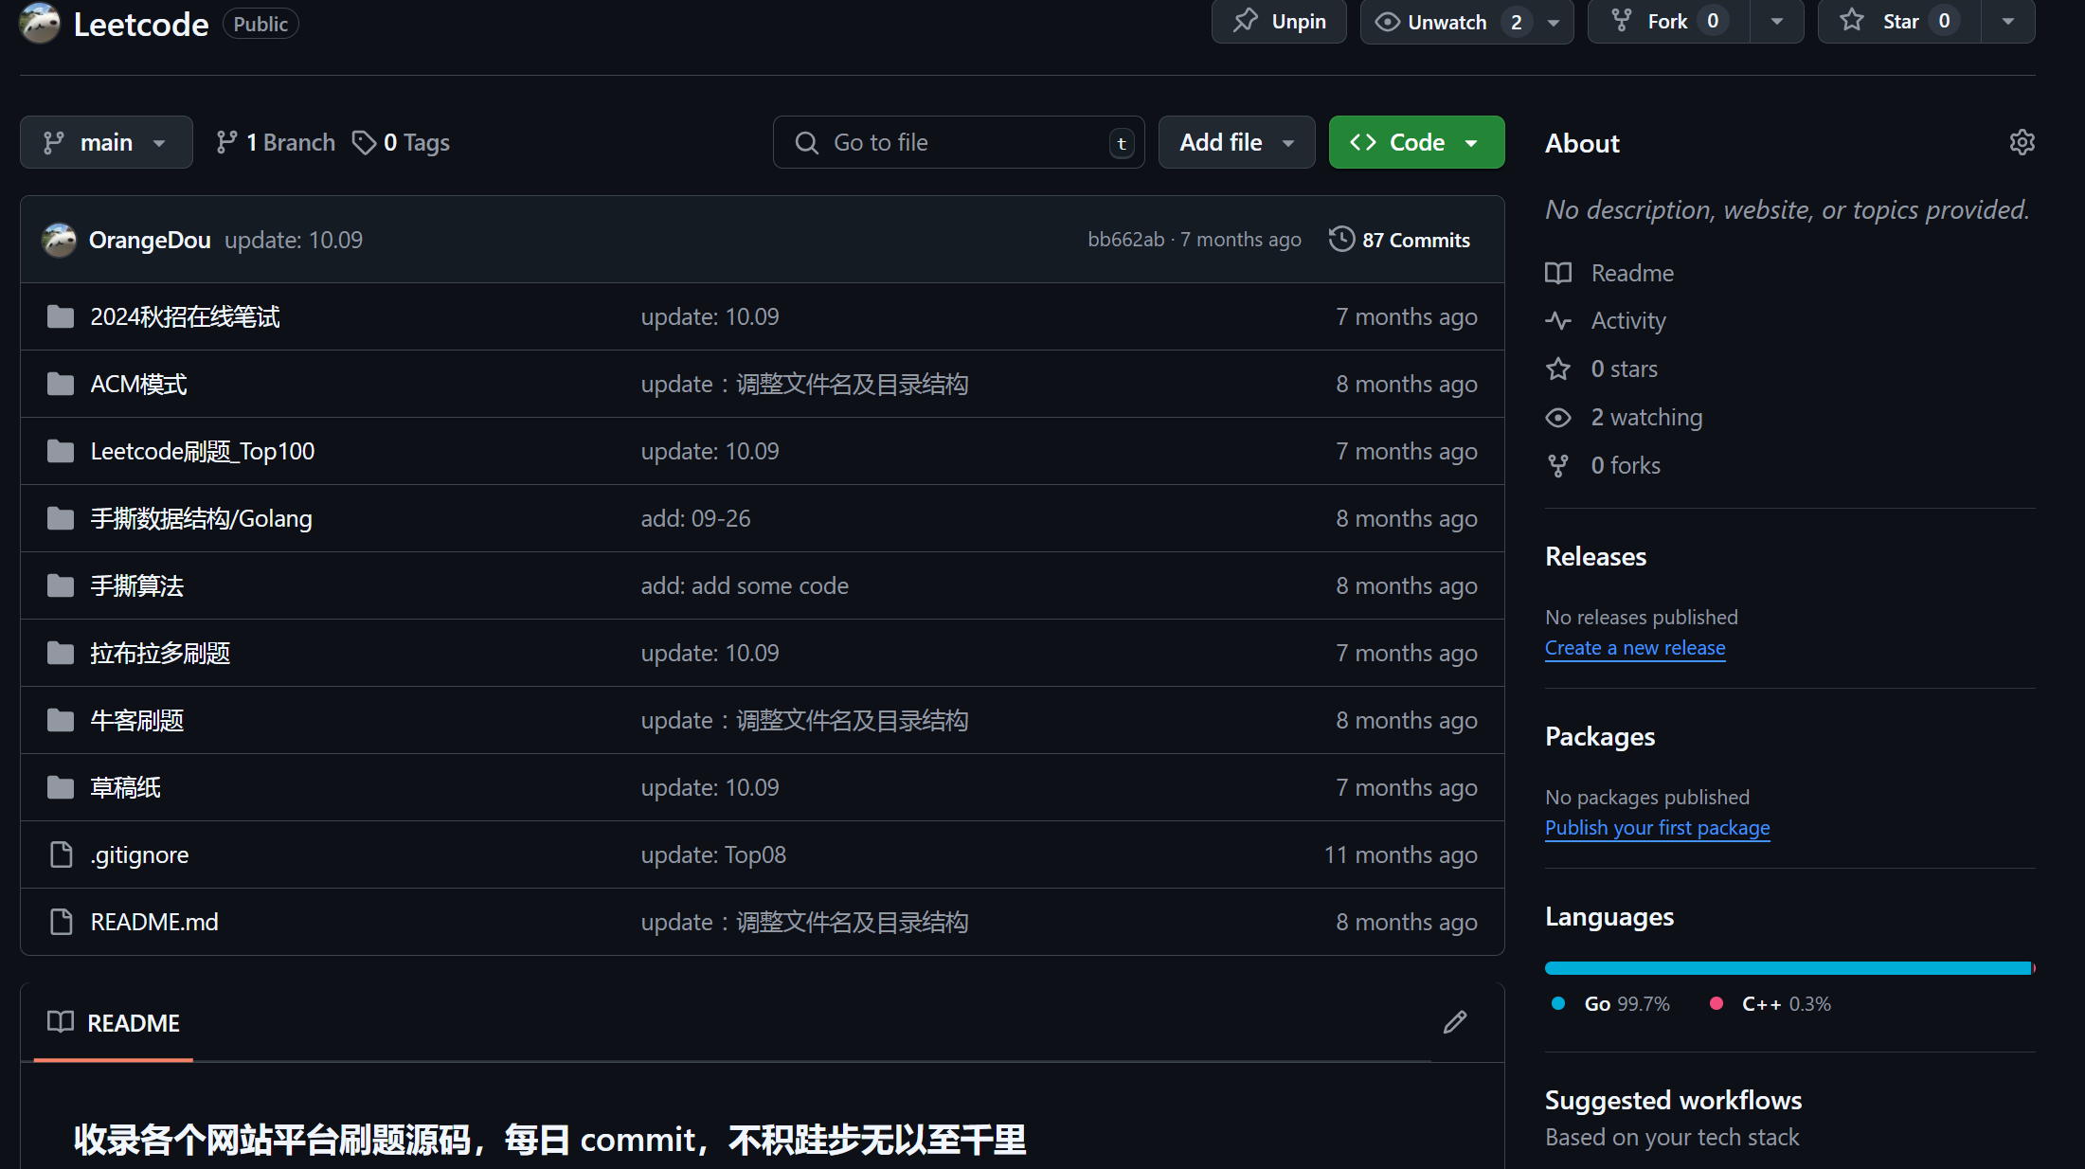Click the folder icon for 草稿纸

[61, 787]
